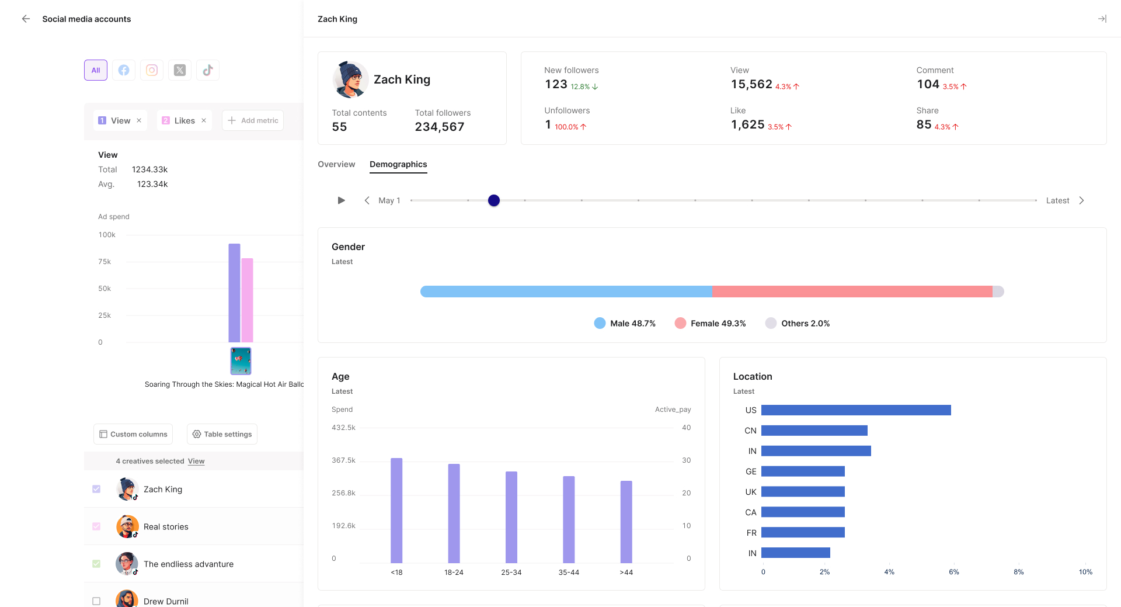Image resolution: width=1121 pixels, height=607 pixels.
Task: Select the Drew Durnil checkbox
Action: coord(96,601)
